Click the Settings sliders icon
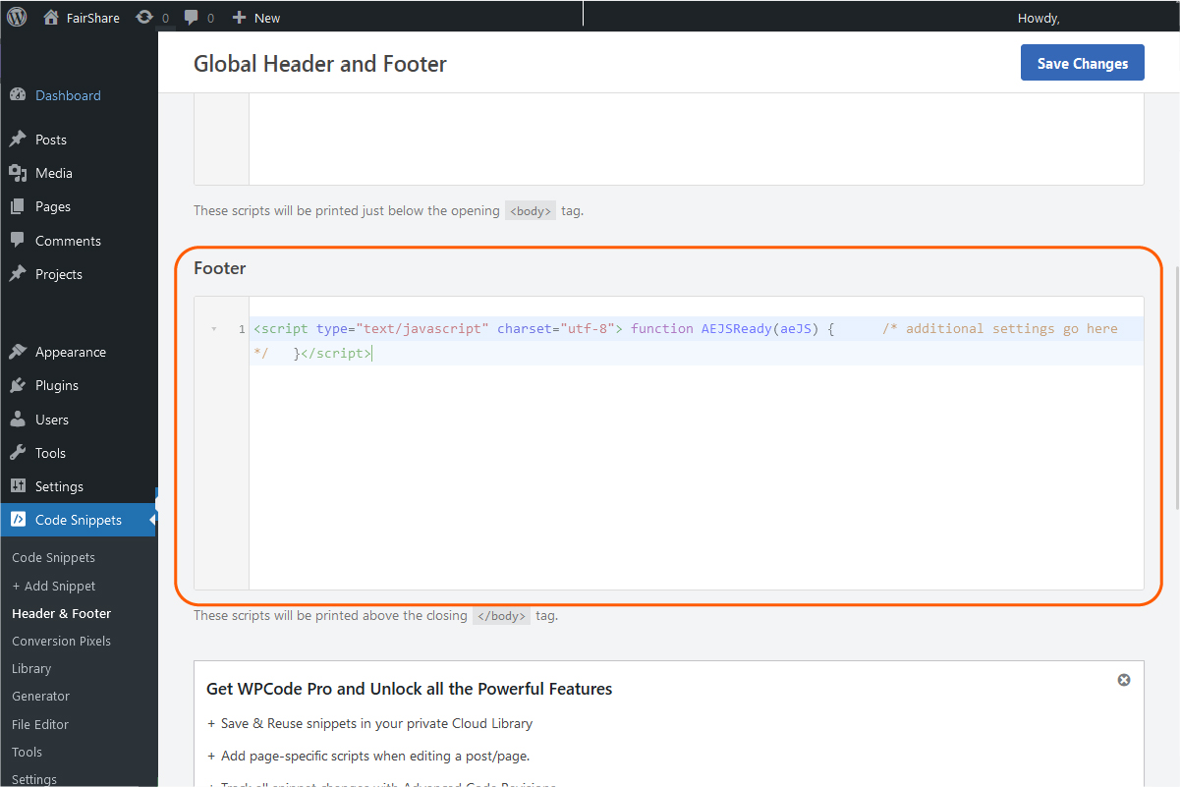Viewport: 1180px width, 787px height. coord(18,486)
